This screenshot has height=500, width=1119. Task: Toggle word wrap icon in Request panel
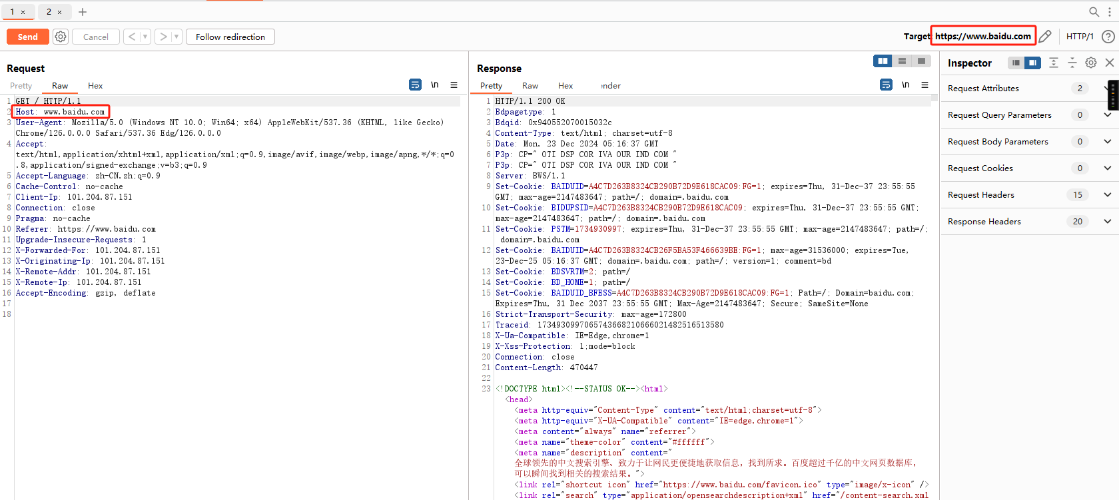[415, 85]
